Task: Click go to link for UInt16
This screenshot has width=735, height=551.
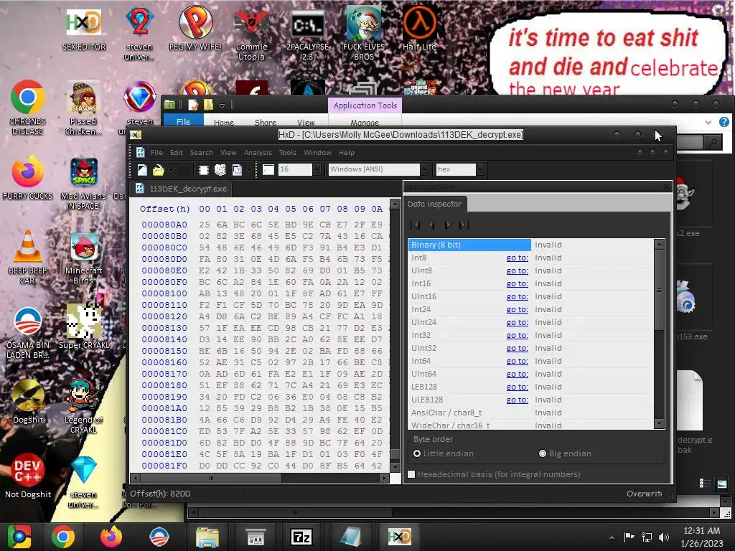Action: pyautogui.click(x=517, y=296)
